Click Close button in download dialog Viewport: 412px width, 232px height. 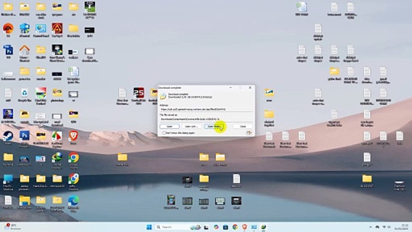point(243,126)
